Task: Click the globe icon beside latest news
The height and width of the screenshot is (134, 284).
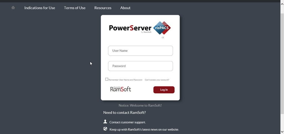Action: click(105, 129)
